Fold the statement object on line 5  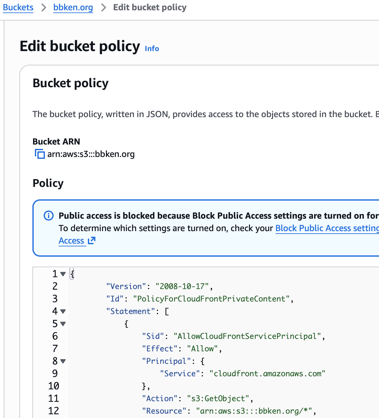coord(63,324)
